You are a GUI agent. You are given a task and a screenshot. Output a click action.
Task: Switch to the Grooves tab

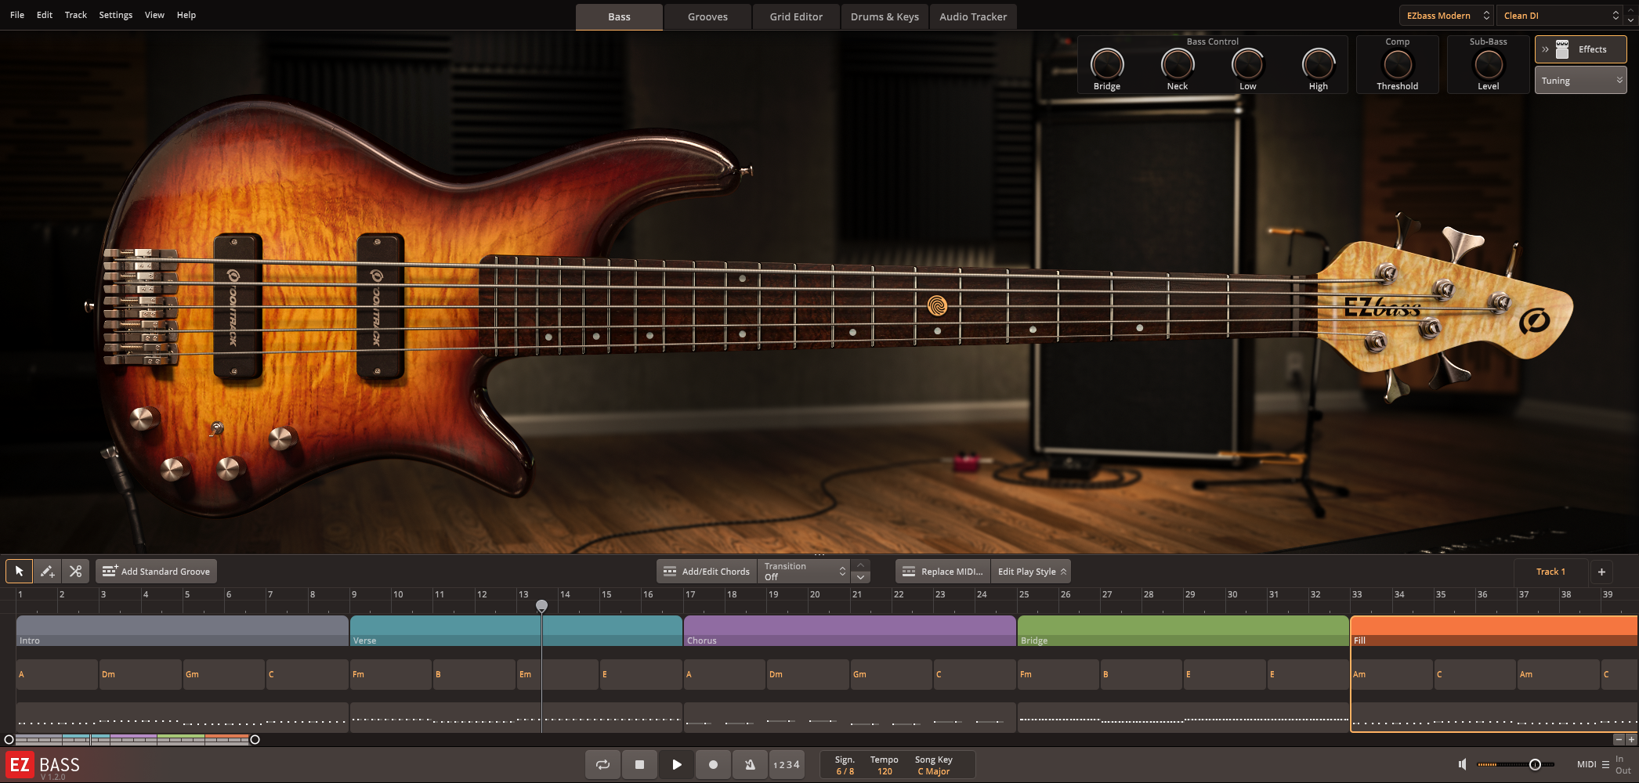[706, 16]
